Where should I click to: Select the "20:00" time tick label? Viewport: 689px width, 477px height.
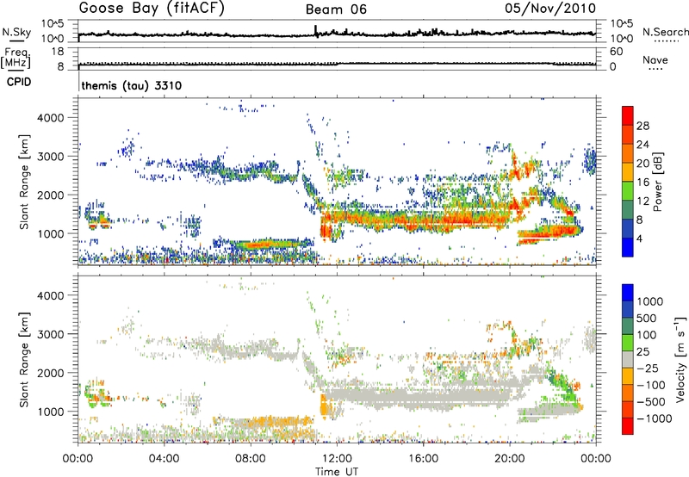tap(509, 459)
